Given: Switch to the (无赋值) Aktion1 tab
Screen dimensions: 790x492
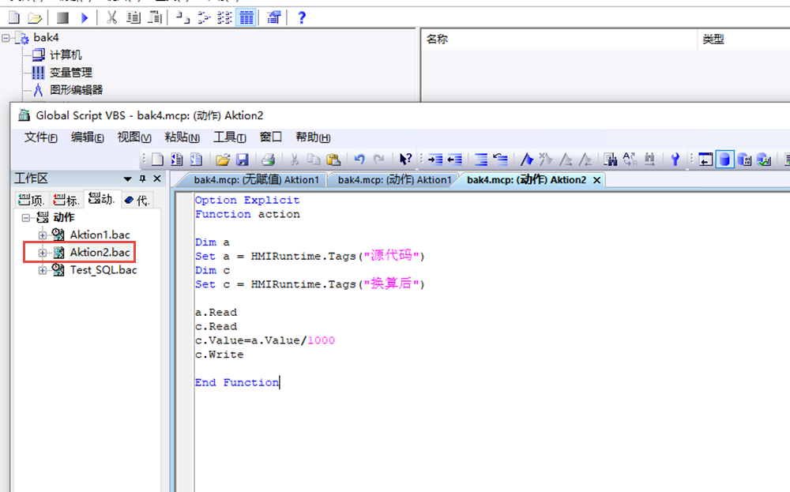Looking at the screenshot, I should [x=256, y=180].
